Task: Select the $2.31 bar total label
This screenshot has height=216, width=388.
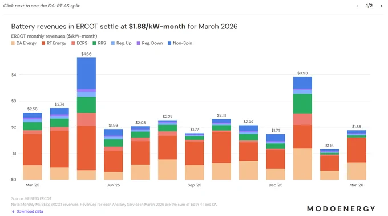Action: [221, 115]
